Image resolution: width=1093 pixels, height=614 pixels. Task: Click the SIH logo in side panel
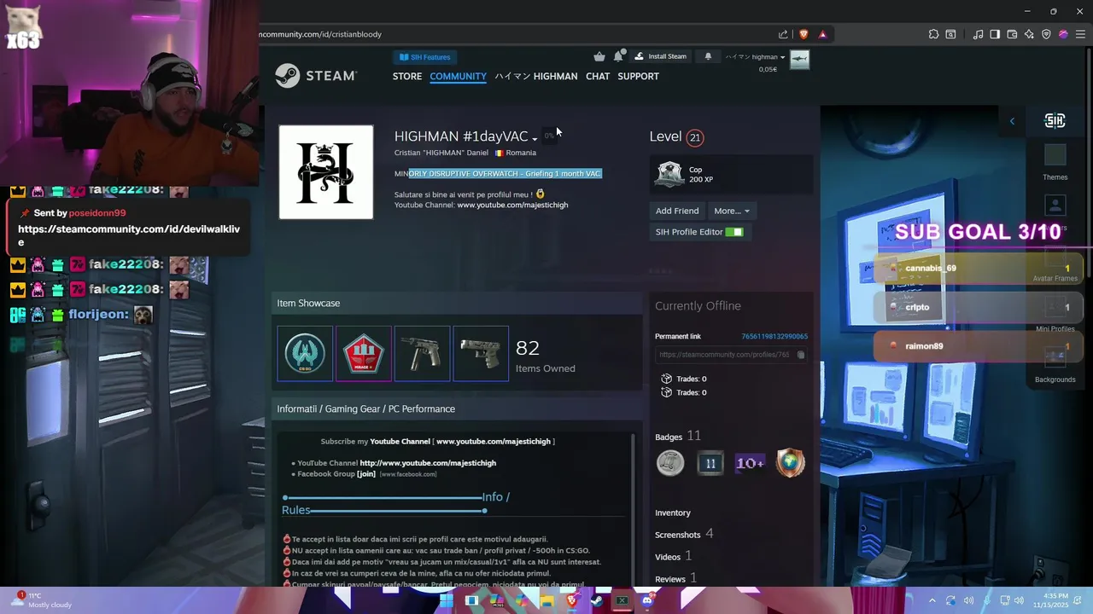tap(1055, 121)
